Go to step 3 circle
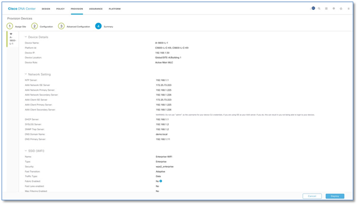Screen dimensions: 358x205 click(x=61, y=26)
